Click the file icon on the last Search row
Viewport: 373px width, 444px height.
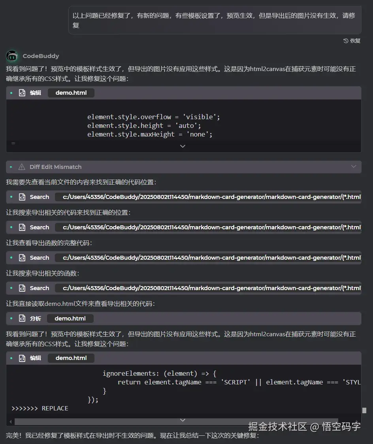pos(22,288)
